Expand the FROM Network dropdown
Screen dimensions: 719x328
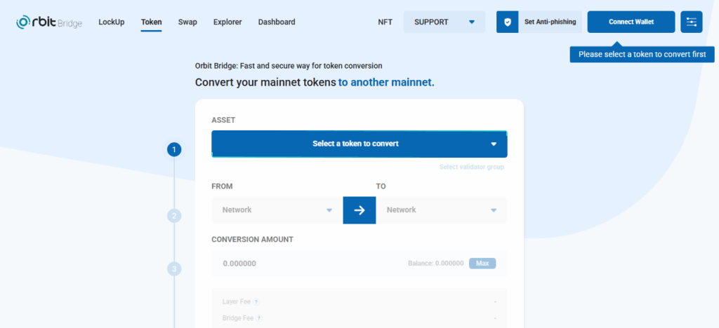pyautogui.click(x=277, y=210)
